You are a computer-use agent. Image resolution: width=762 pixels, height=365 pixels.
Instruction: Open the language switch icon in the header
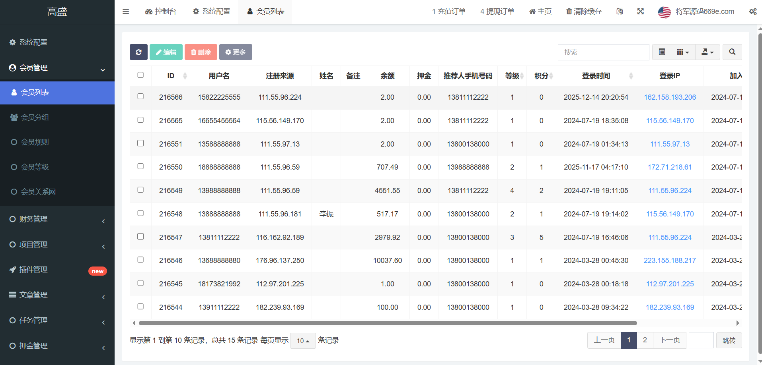coord(620,12)
